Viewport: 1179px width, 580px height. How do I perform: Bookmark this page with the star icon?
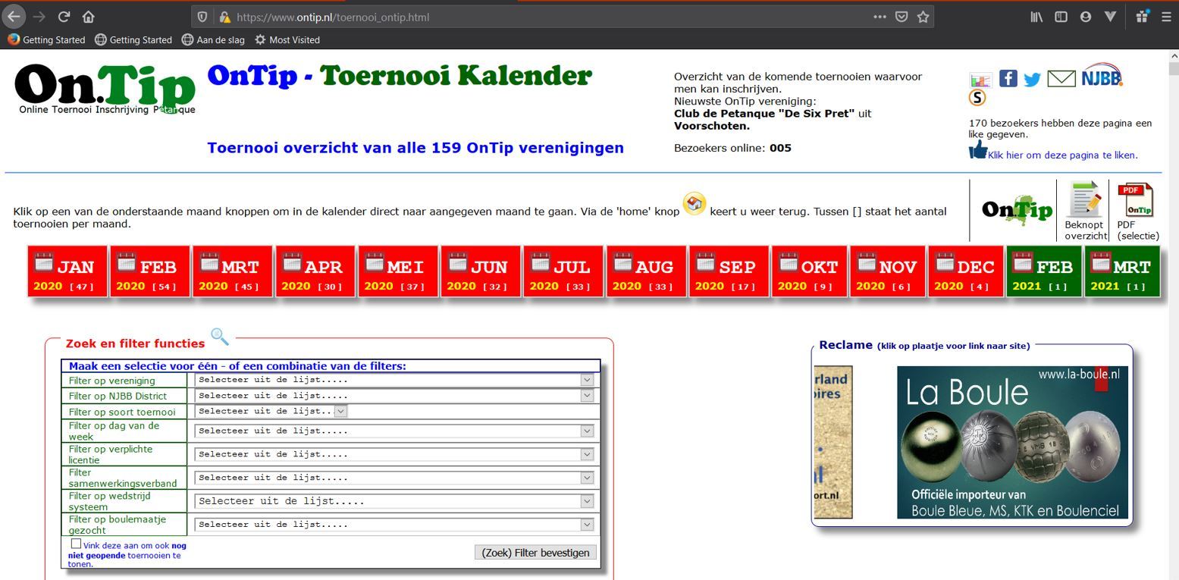pos(923,17)
